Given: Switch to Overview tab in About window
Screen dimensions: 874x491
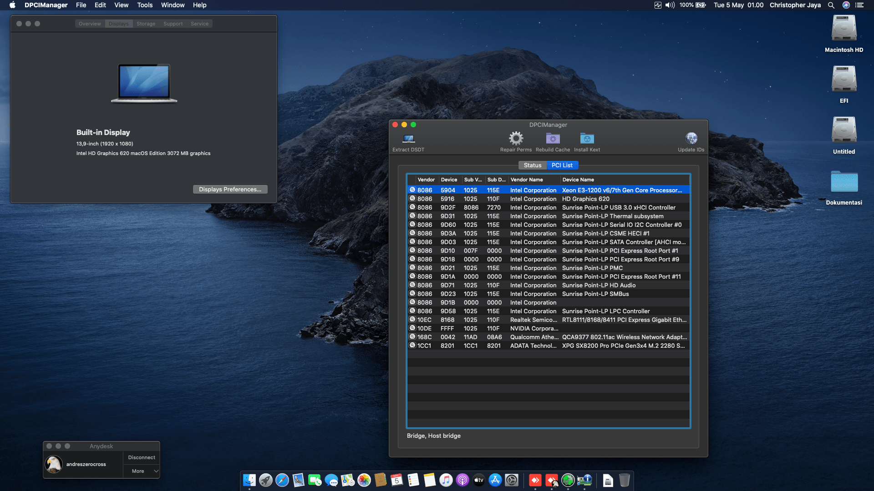Looking at the screenshot, I should pos(90,24).
